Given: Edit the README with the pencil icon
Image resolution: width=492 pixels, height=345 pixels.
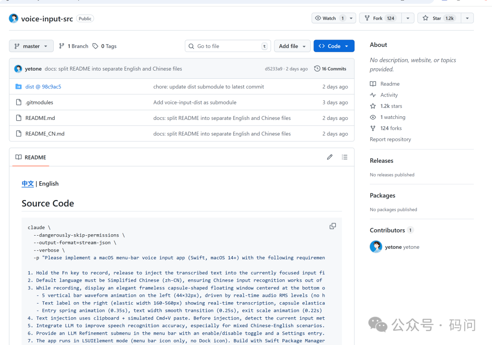Looking at the screenshot, I should [x=329, y=157].
